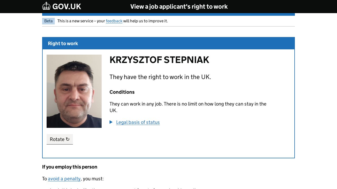Click the "Right to work" panel header
Screen dimensions: 337x189
tap(63, 44)
